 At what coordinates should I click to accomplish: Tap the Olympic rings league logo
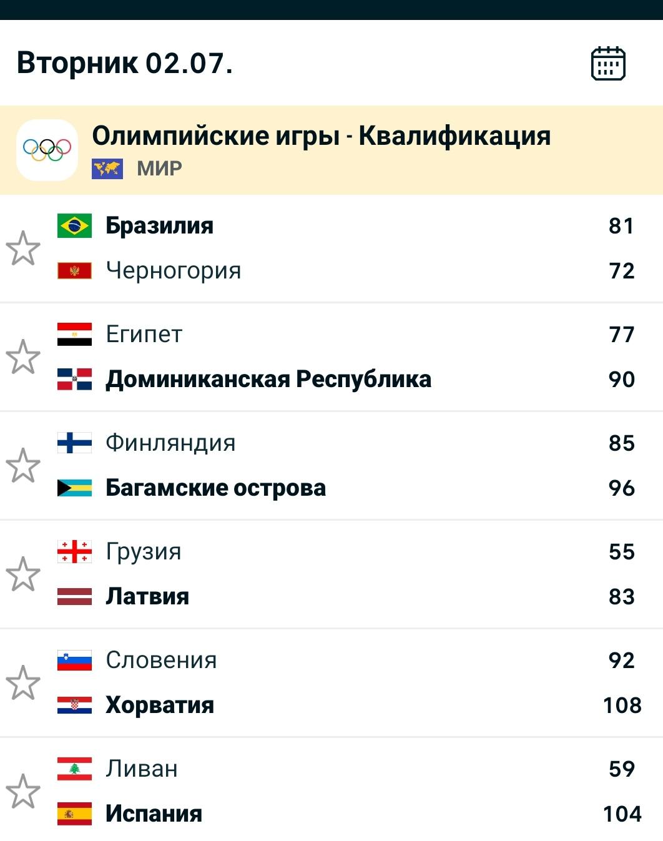tap(47, 150)
